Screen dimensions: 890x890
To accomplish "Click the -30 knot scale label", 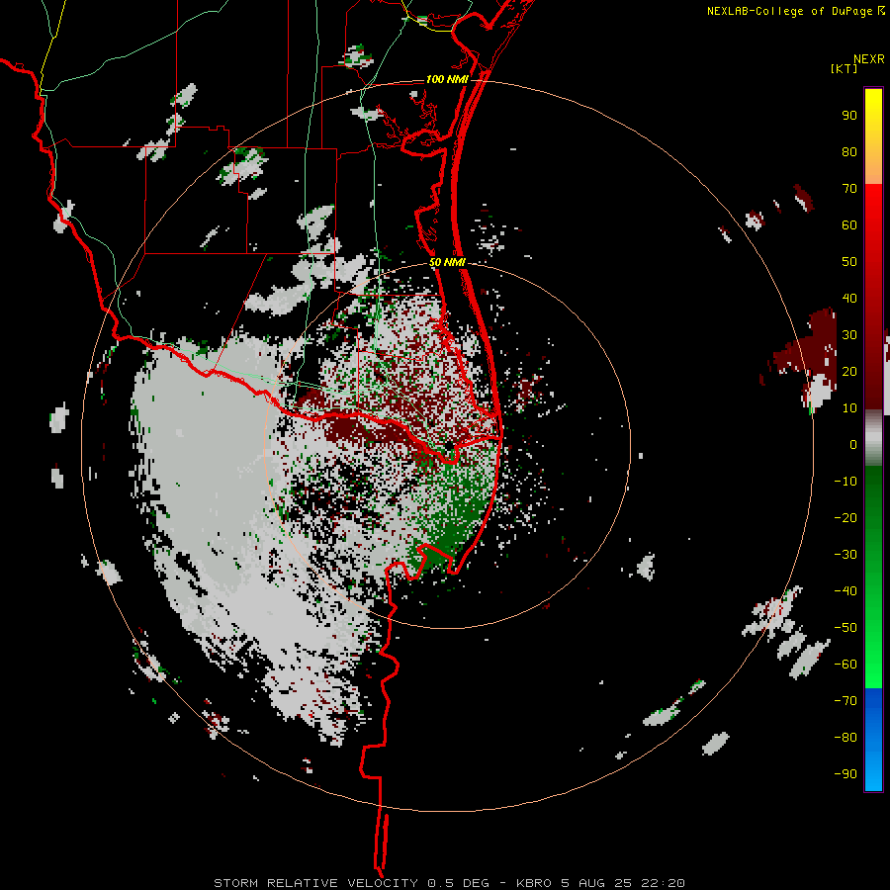I will click(x=845, y=555).
